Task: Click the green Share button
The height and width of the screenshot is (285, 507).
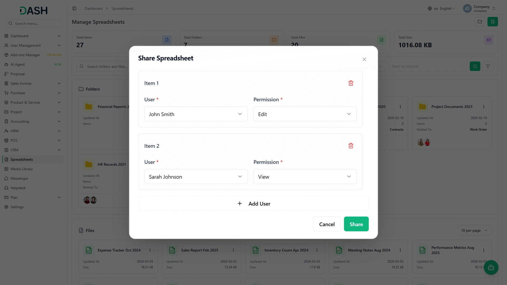Action: [356, 224]
